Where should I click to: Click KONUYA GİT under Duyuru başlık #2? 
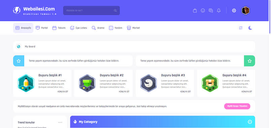click(x=124, y=92)
